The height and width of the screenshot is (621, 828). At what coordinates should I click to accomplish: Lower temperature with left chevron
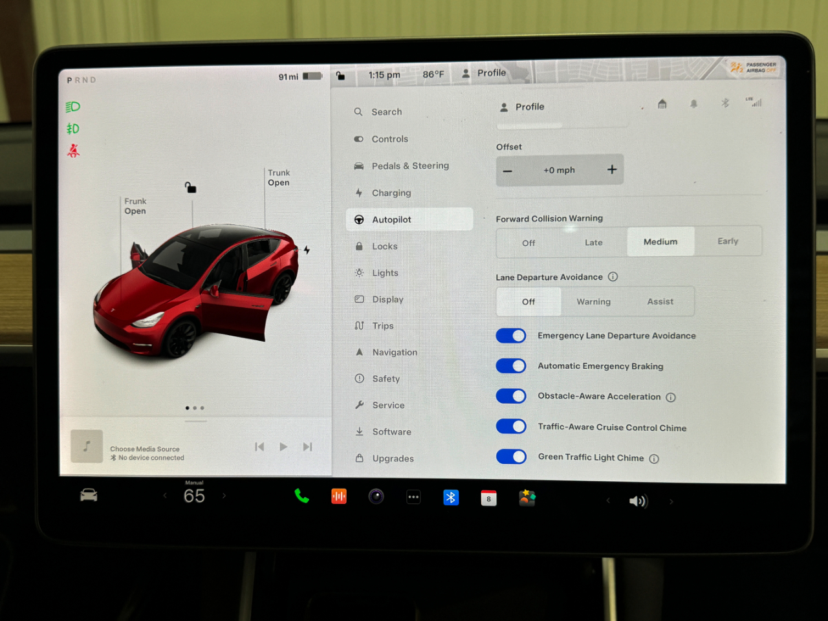point(165,496)
